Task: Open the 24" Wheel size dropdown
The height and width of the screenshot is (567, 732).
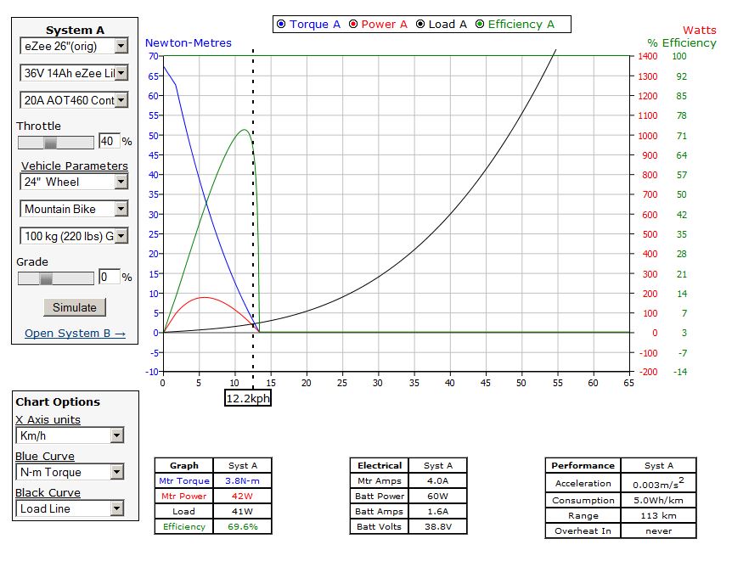Action: (x=74, y=182)
